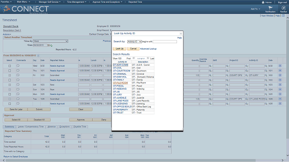Click the Save for Later button
This screenshot has height=162, width=289.
coord(16,109)
